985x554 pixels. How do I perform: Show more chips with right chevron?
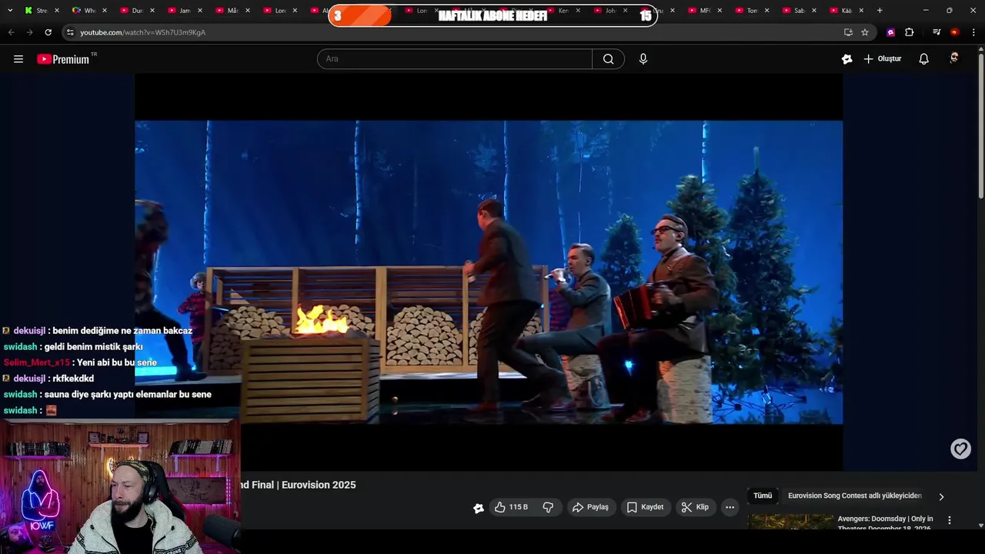940,496
